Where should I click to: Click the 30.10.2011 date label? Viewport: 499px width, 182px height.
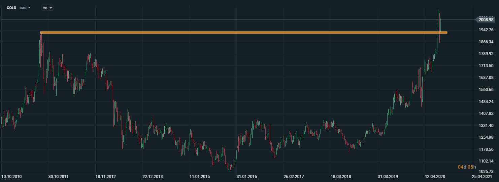58,176
